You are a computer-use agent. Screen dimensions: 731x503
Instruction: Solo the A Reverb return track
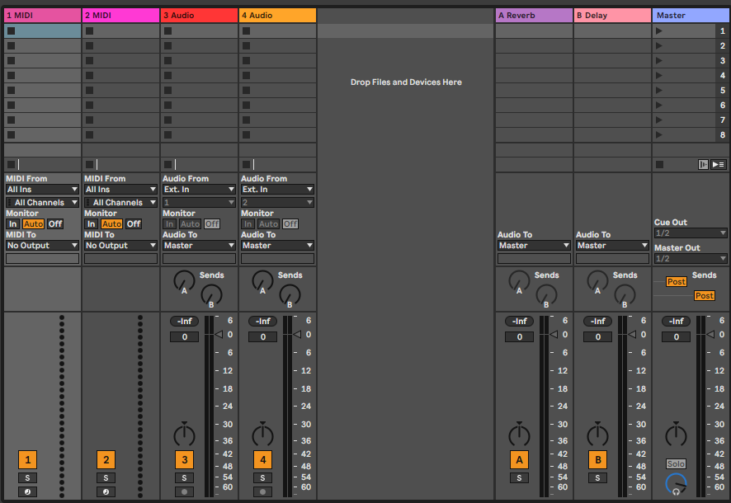519,477
